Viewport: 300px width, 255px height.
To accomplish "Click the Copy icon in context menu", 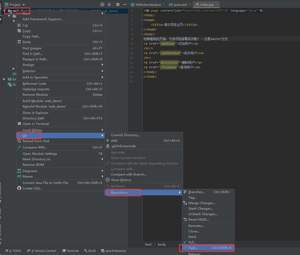I will (x=19, y=31).
